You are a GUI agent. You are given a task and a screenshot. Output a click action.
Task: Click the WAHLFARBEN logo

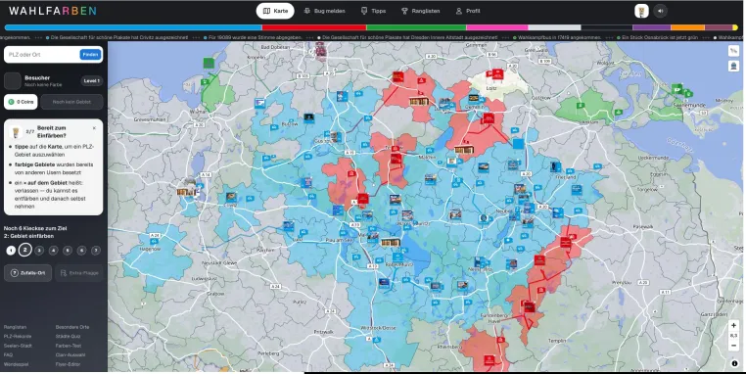[x=52, y=11]
